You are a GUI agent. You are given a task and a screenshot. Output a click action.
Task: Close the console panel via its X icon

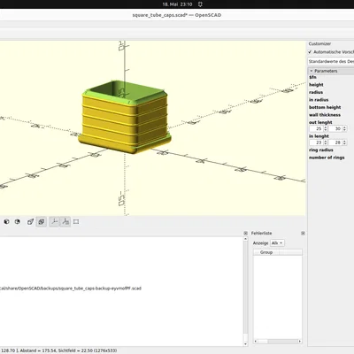coord(245,233)
